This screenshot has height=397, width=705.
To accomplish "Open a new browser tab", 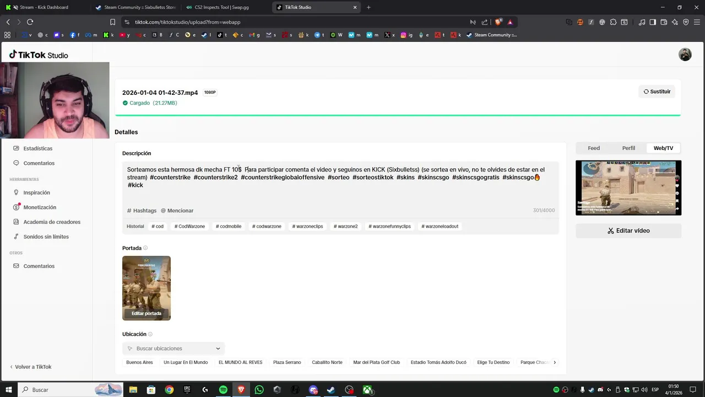I will click(368, 7).
